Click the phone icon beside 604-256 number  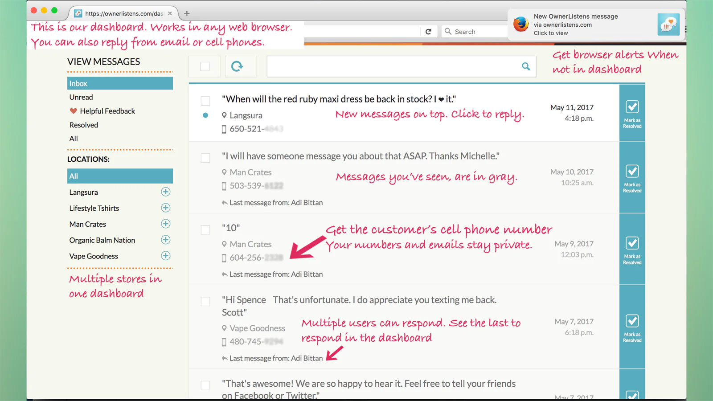(224, 258)
